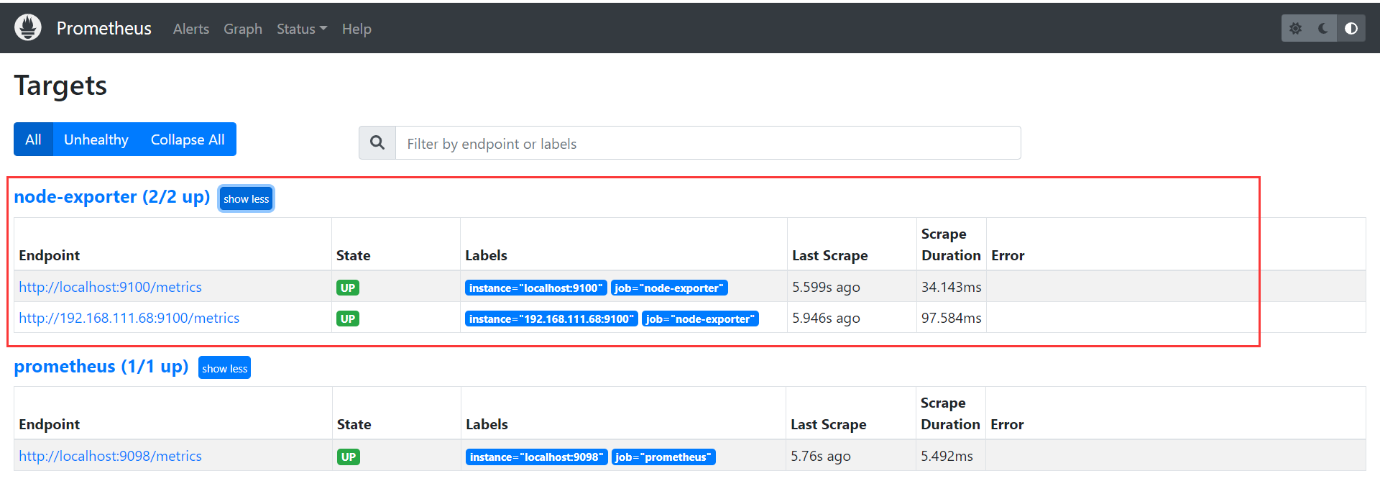
Task: Show All targets
Action: coord(33,139)
